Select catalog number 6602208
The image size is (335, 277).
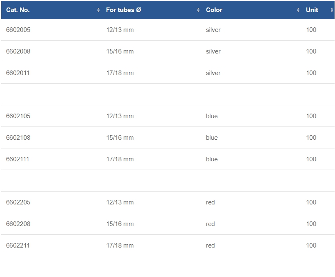coord(18,224)
